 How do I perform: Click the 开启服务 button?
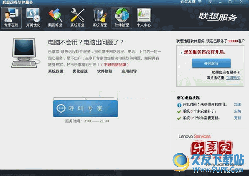point(211,63)
